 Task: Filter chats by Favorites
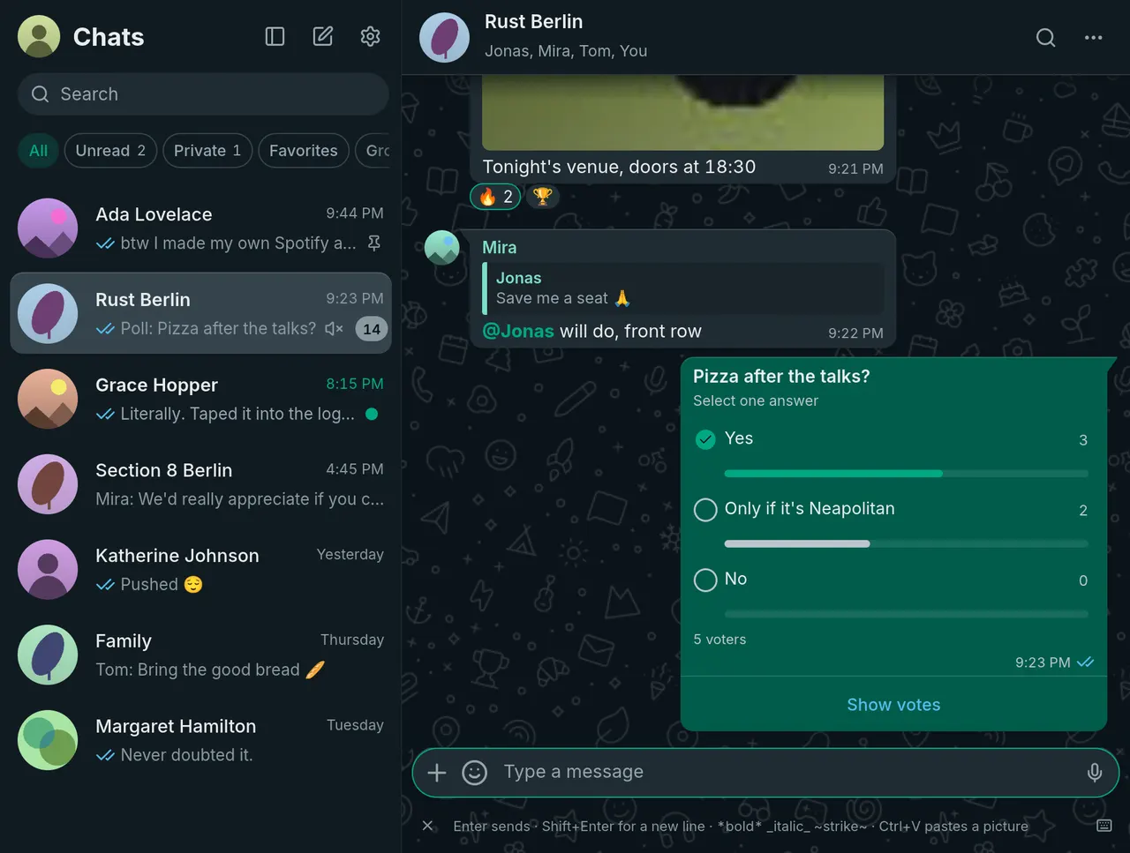(x=303, y=151)
